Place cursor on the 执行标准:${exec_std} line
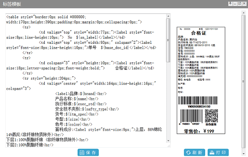248x157 pixels. (81, 104)
